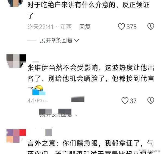163x154 pixels.
Task: Click the 昨天22:41 · 江西 timestamp
Action: click(49, 27)
